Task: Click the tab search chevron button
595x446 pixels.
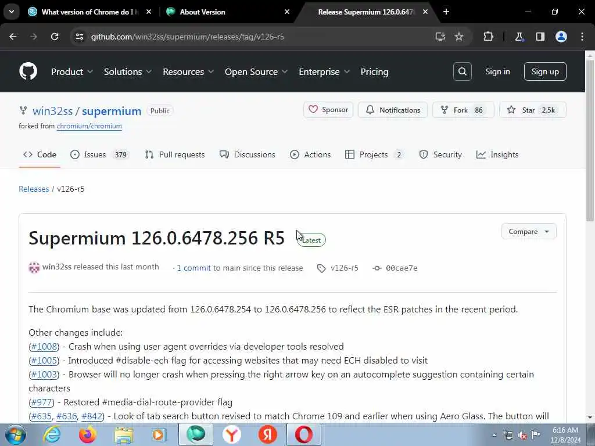Action: (x=12, y=12)
